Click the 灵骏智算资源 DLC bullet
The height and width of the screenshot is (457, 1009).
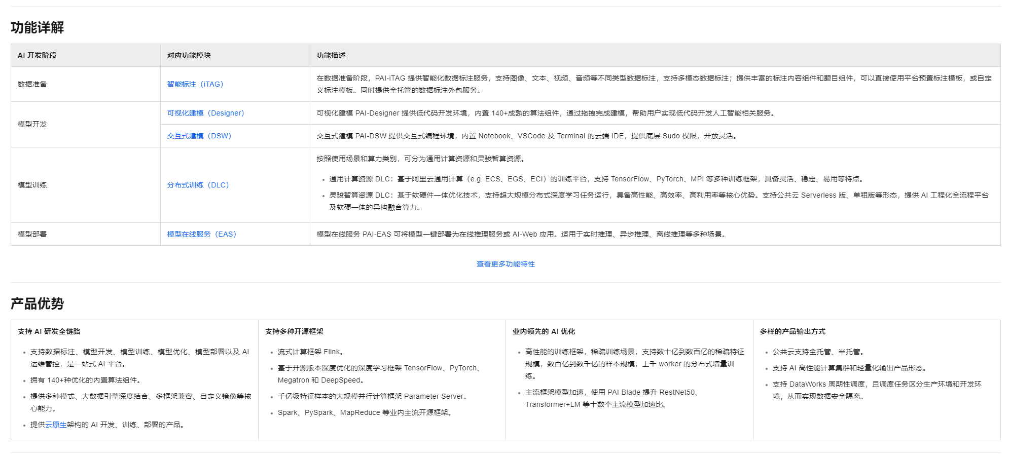659,201
